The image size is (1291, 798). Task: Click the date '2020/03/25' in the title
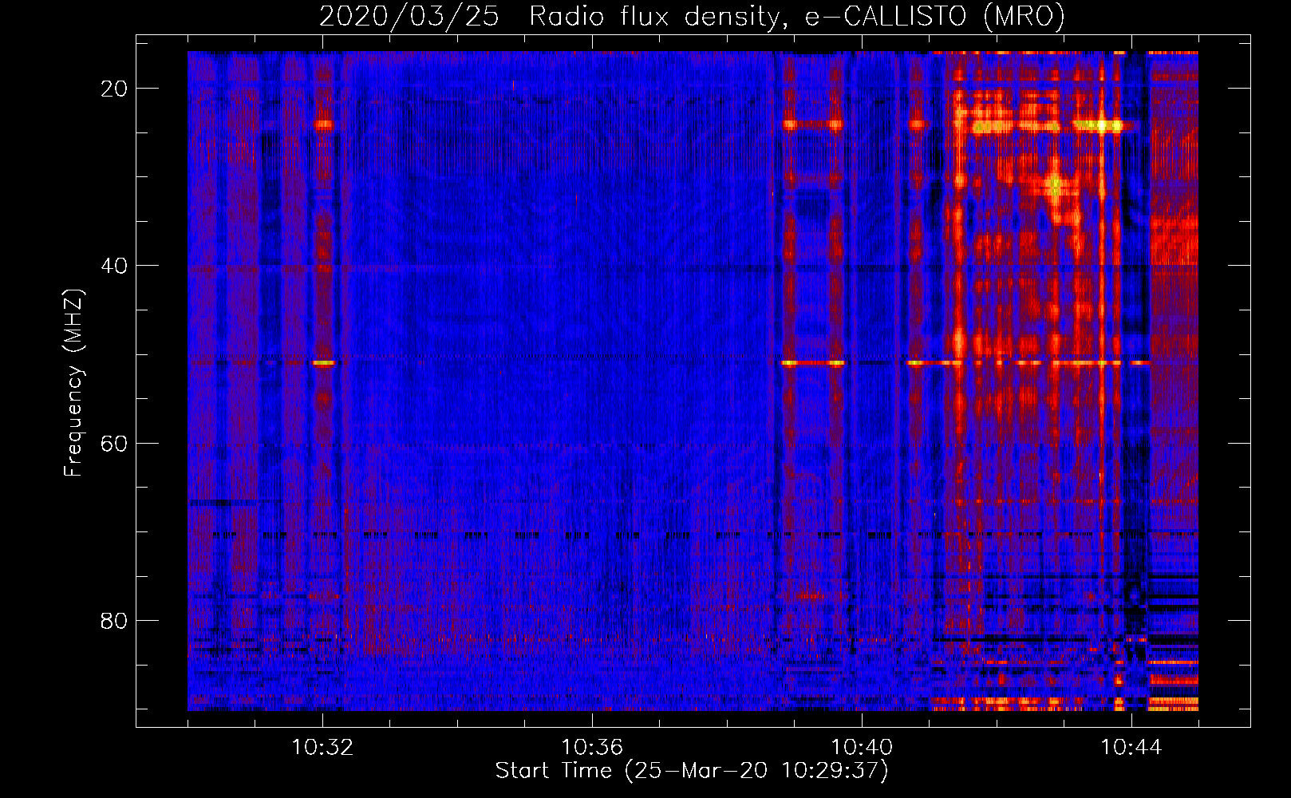(x=409, y=16)
